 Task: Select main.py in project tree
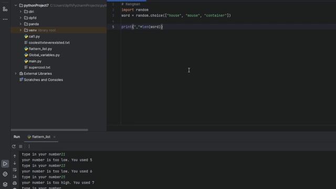click(35, 61)
